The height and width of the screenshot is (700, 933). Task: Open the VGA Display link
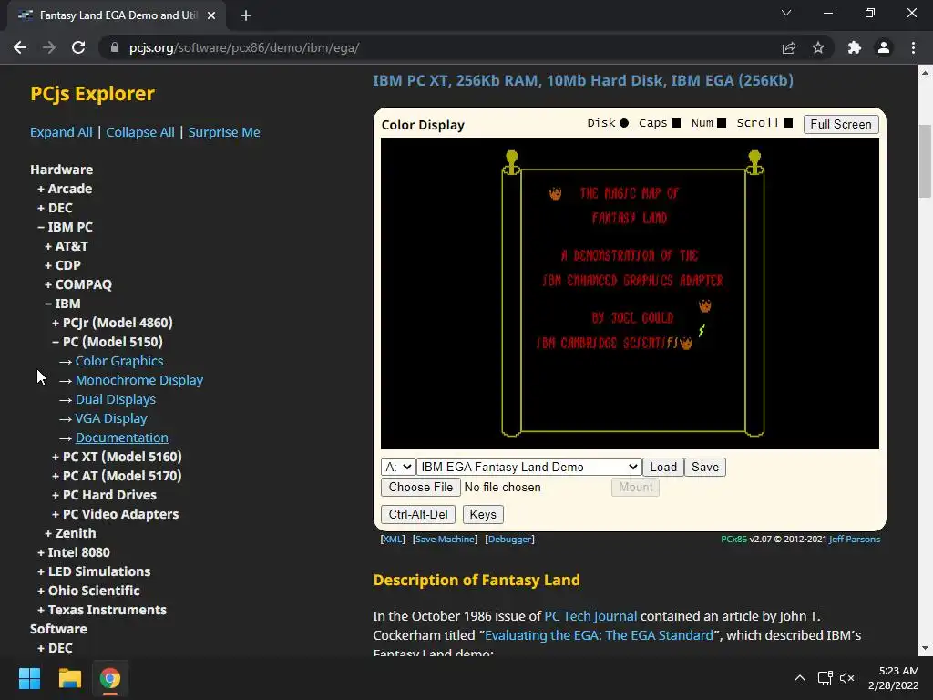click(x=111, y=418)
